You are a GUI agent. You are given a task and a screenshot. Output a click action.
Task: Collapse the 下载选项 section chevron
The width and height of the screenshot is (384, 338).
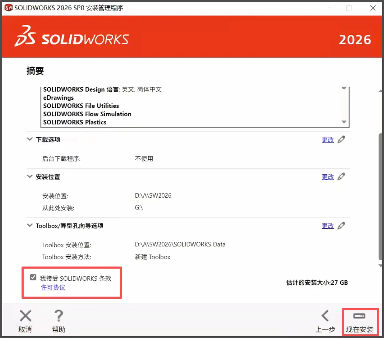30,139
